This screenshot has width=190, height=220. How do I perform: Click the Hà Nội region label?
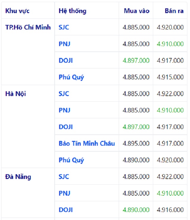(x=15, y=94)
